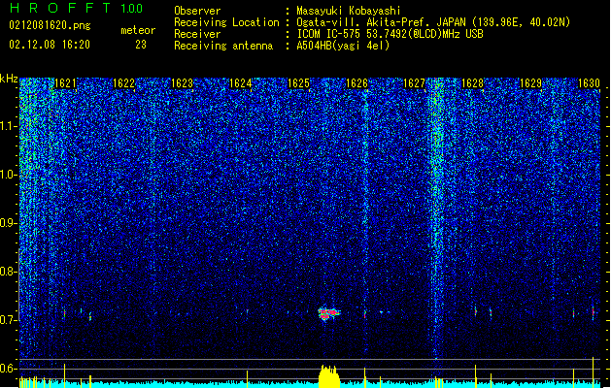Screen dimensions: 611x388
Task: Click the 'Receiving Location' label
Action: pos(226,22)
